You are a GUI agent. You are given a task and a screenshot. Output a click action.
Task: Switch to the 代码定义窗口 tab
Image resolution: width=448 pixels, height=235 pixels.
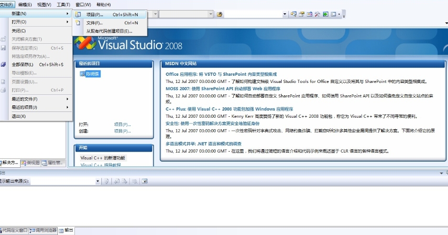coord(14,230)
